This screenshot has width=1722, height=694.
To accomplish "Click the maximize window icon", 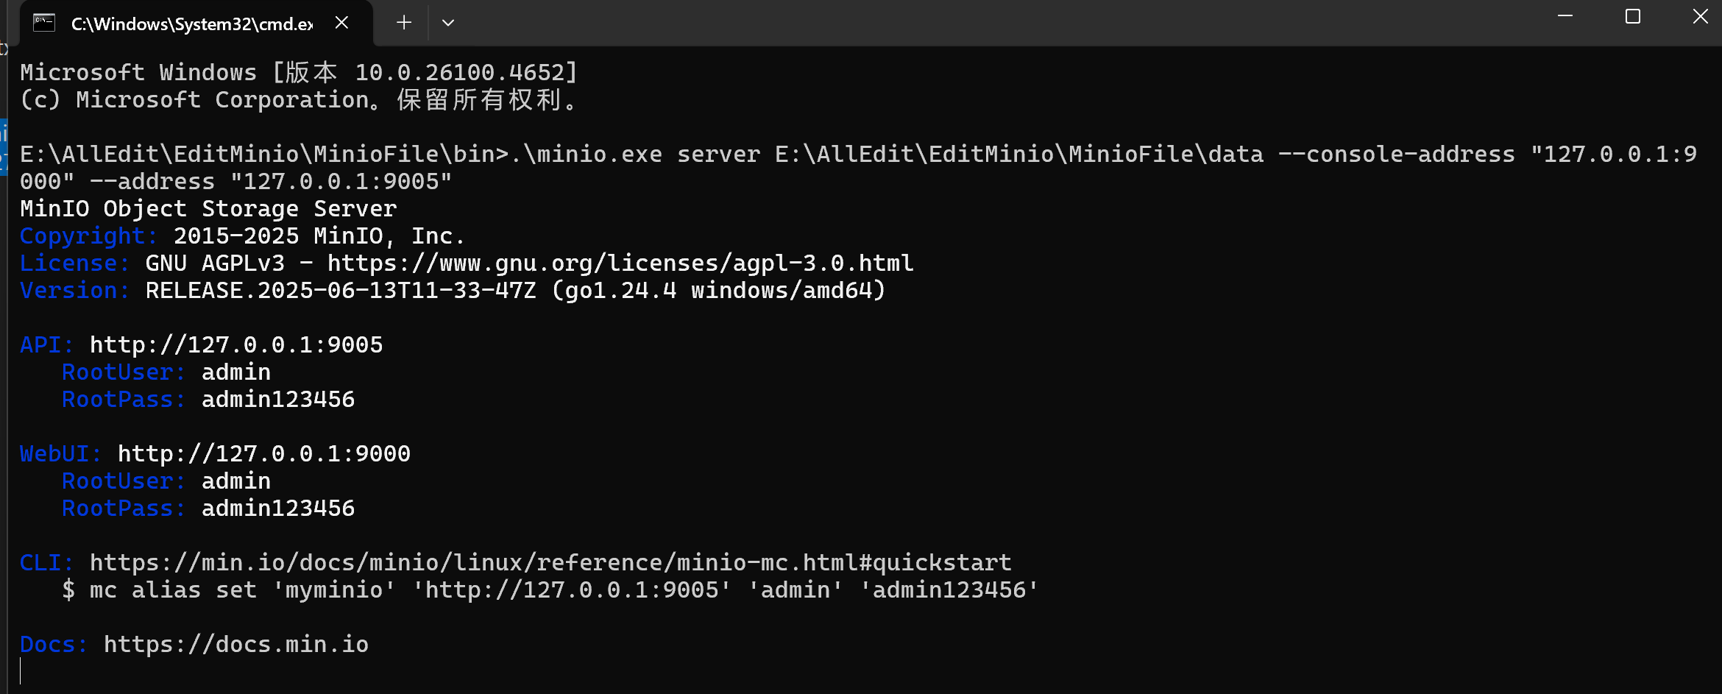I will pyautogui.click(x=1632, y=16).
